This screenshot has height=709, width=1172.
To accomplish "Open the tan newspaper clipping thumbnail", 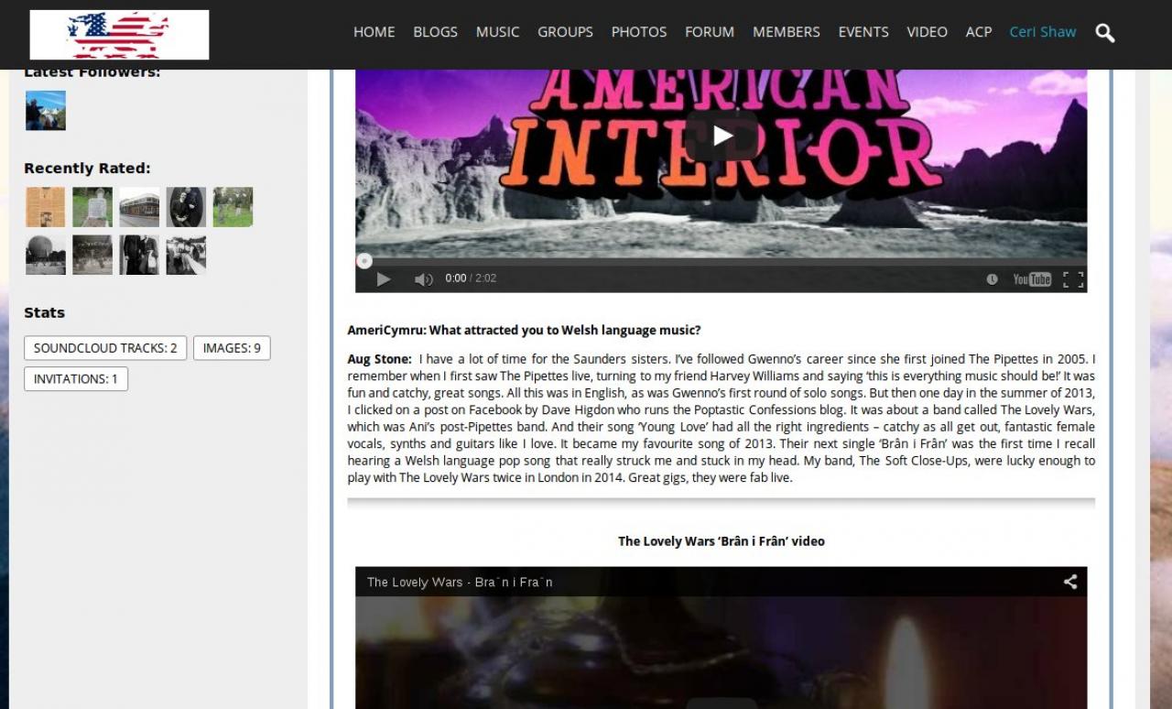I will click(x=46, y=207).
